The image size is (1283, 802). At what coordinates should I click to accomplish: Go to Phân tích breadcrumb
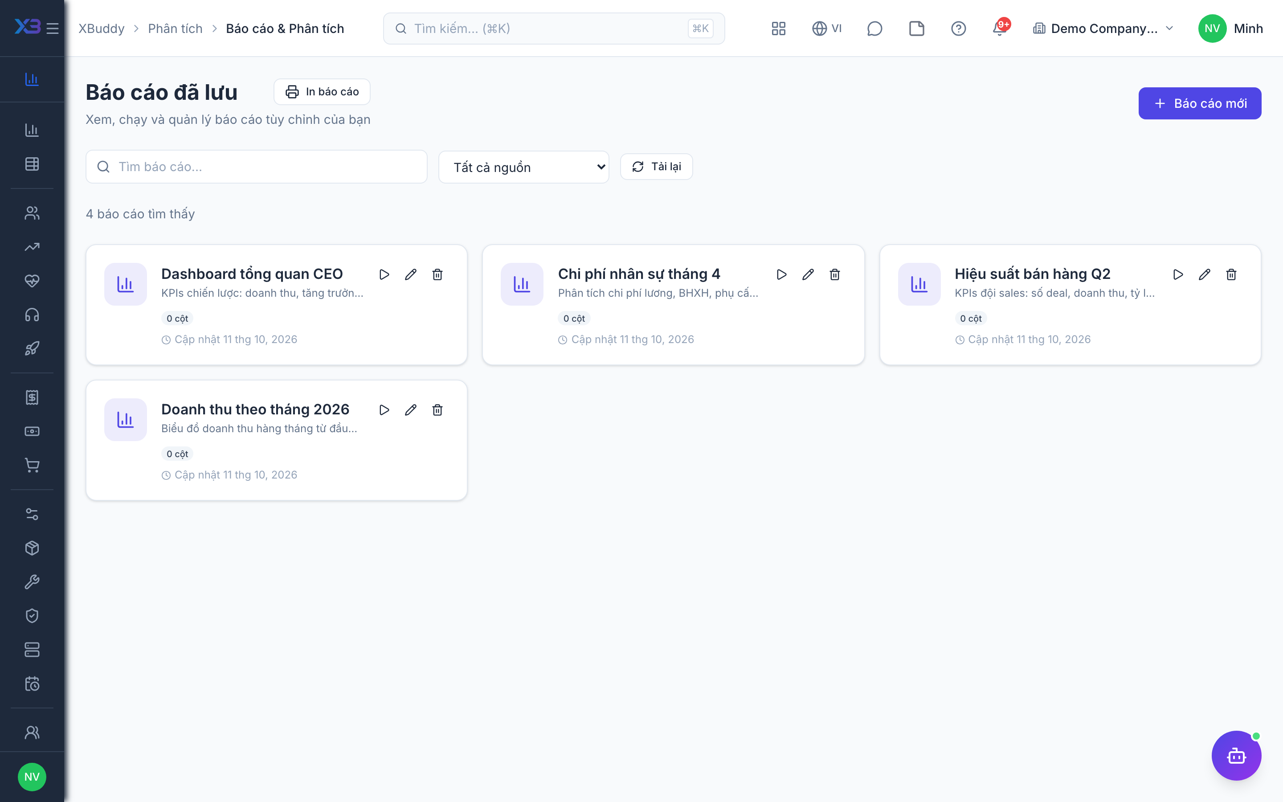(x=175, y=29)
